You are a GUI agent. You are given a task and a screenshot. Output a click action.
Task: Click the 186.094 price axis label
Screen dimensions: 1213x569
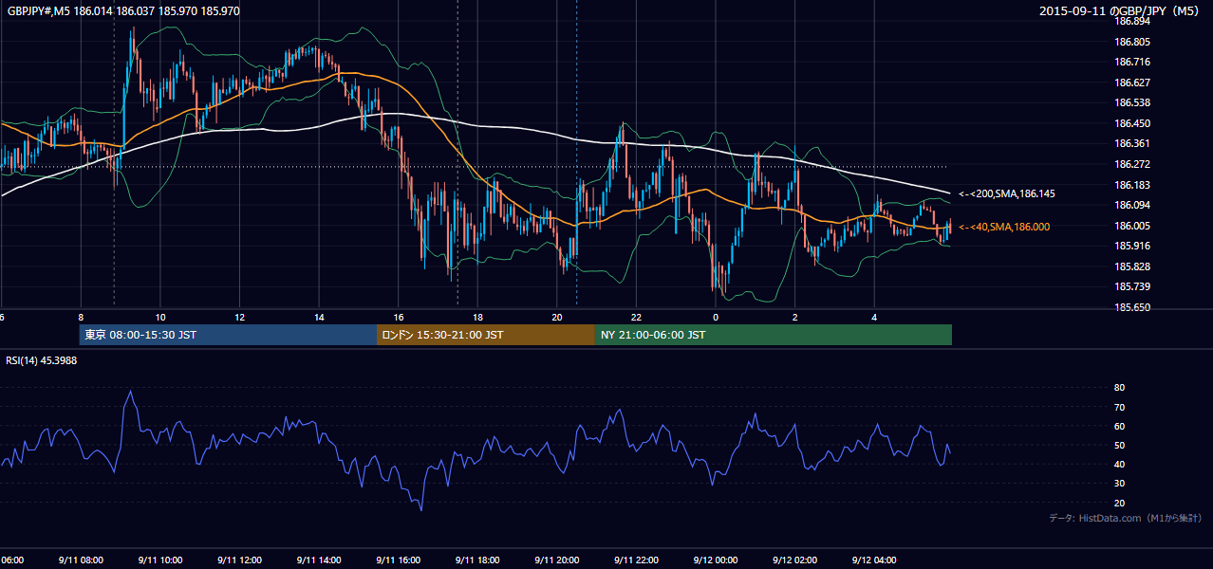point(1132,205)
